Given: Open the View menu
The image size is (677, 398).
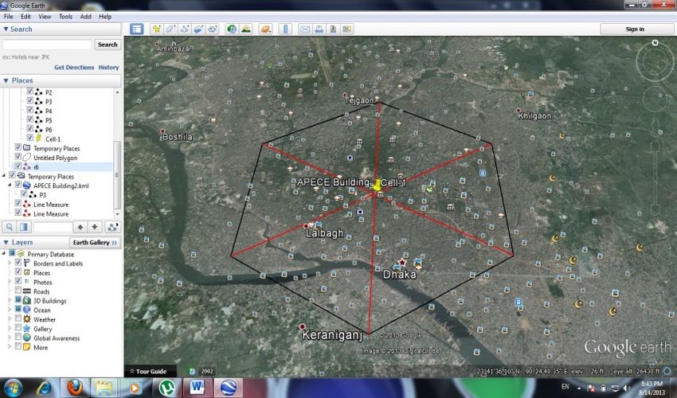Looking at the screenshot, I should point(45,17).
